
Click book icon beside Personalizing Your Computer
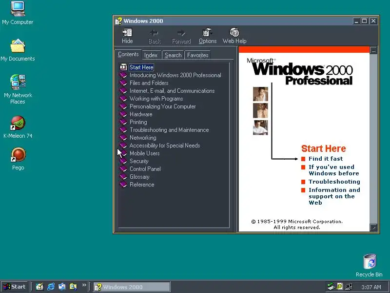(x=123, y=106)
